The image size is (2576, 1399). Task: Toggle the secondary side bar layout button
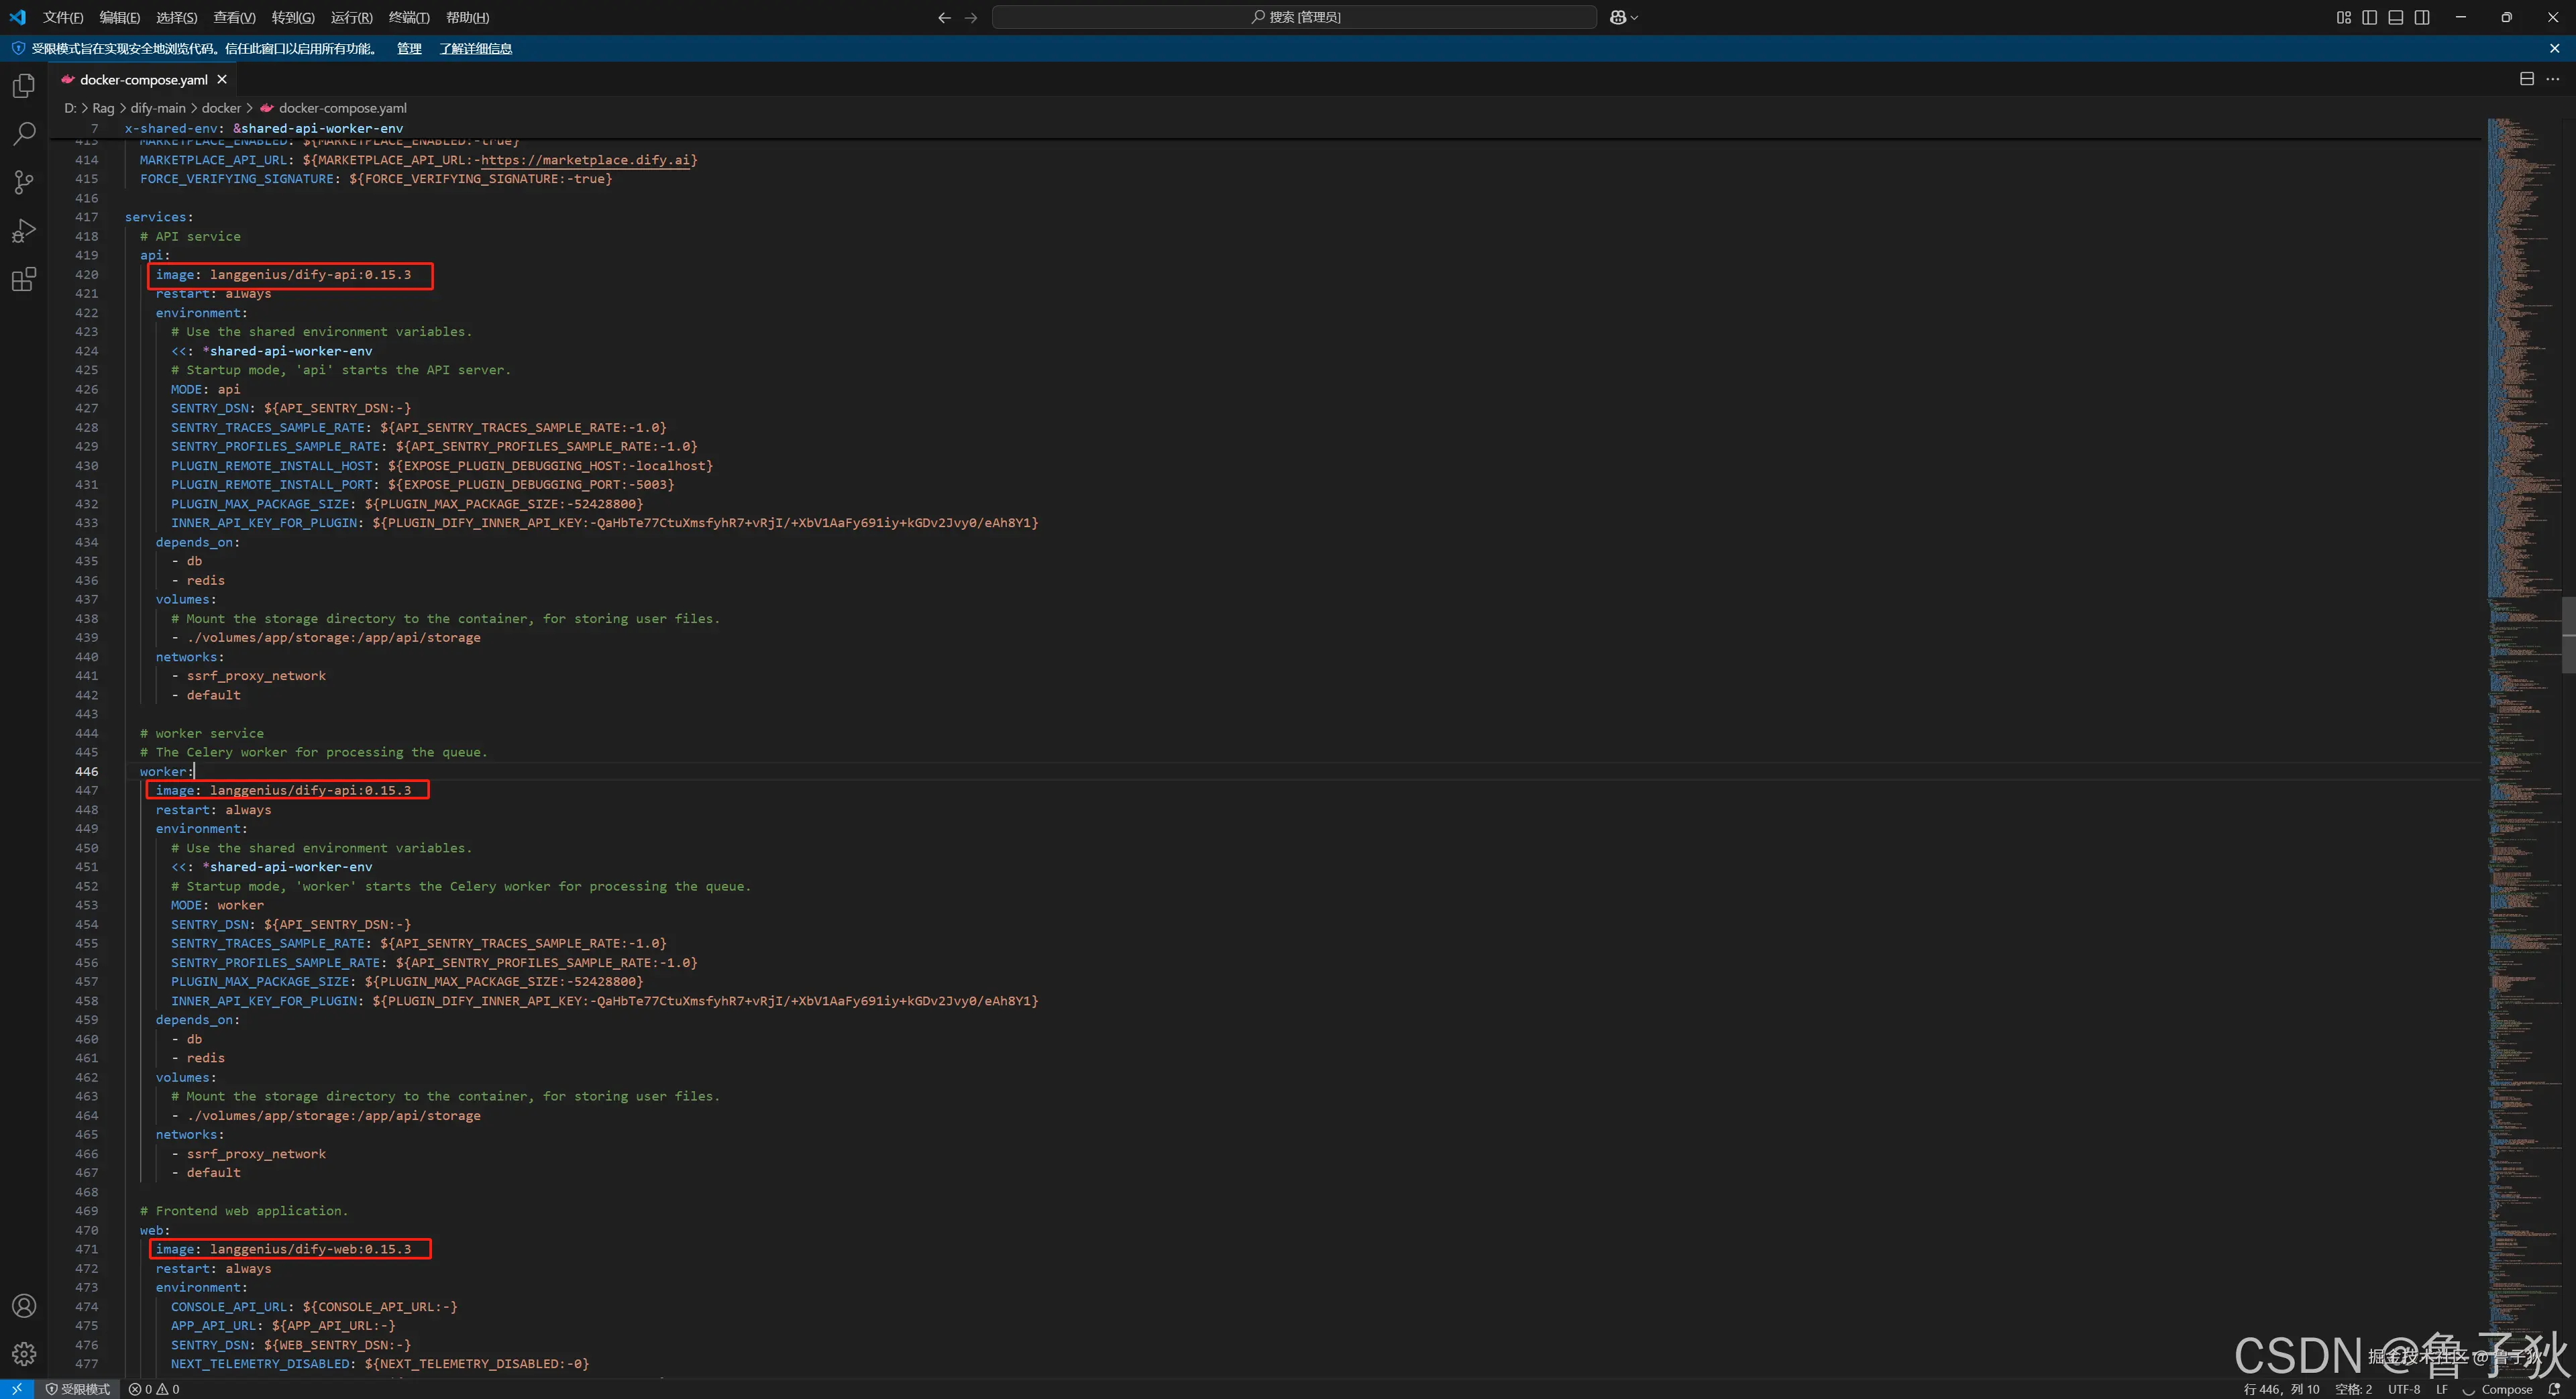pyautogui.click(x=2422, y=17)
